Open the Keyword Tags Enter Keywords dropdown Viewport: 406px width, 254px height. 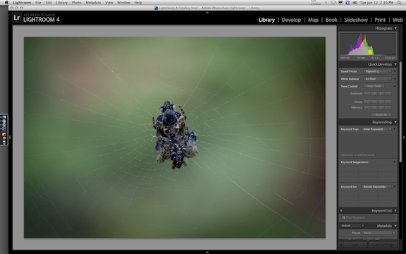pos(376,129)
